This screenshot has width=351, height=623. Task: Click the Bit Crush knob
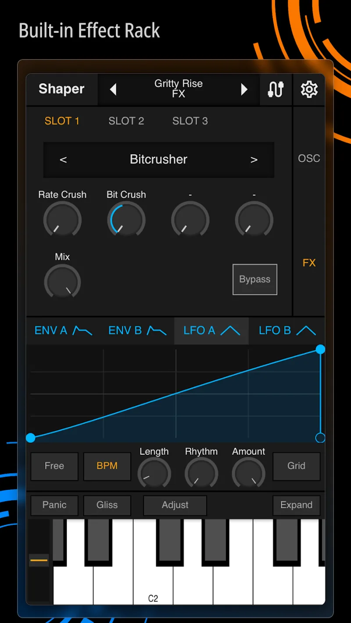126,220
